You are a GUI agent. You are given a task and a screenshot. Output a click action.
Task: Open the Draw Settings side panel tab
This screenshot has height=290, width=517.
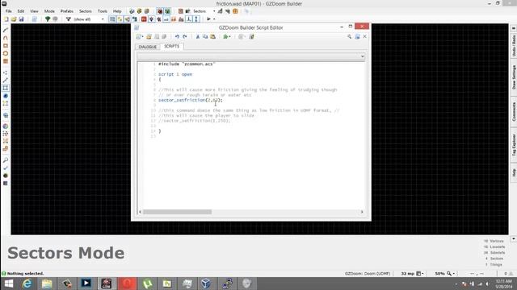pos(514,77)
